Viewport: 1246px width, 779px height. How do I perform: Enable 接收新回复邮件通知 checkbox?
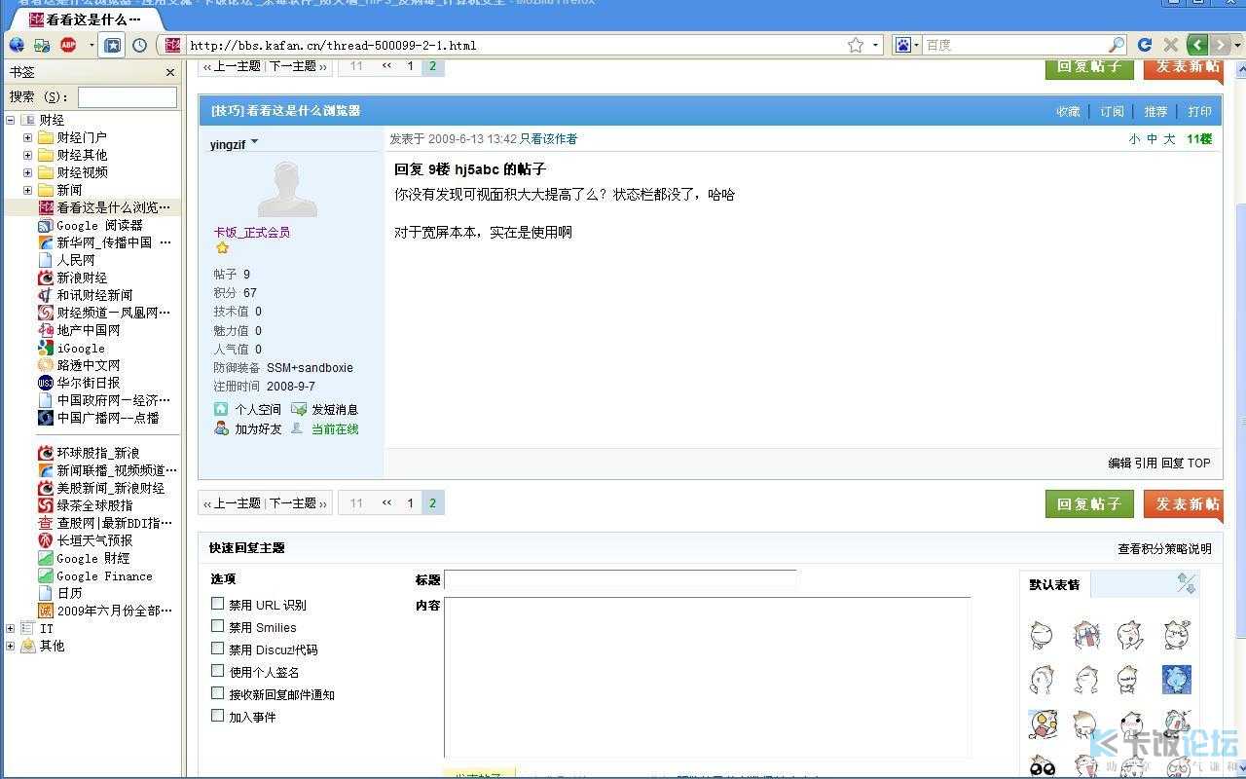(x=218, y=693)
